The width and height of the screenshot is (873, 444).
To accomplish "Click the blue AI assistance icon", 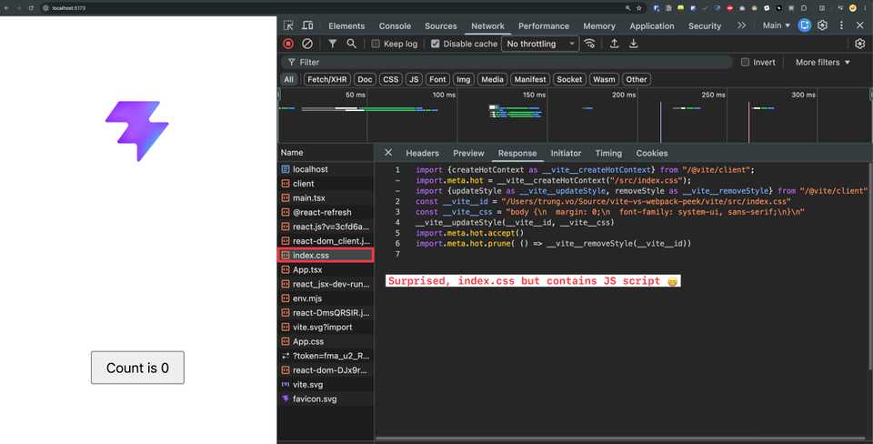I will point(805,25).
